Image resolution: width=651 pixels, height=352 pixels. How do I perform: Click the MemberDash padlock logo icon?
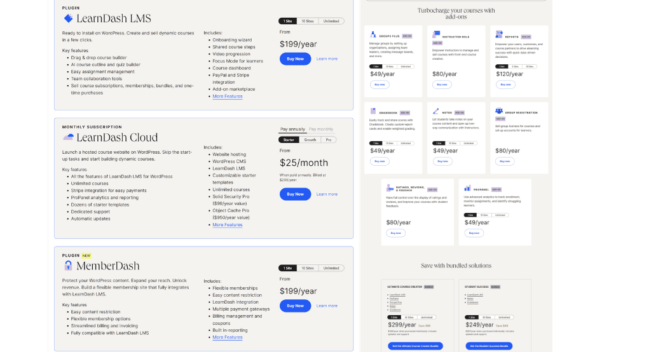click(68, 266)
